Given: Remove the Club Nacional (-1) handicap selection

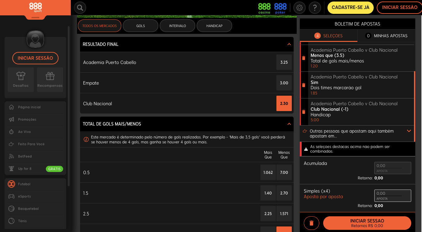Looking at the screenshot, I should [x=304, y=112].
